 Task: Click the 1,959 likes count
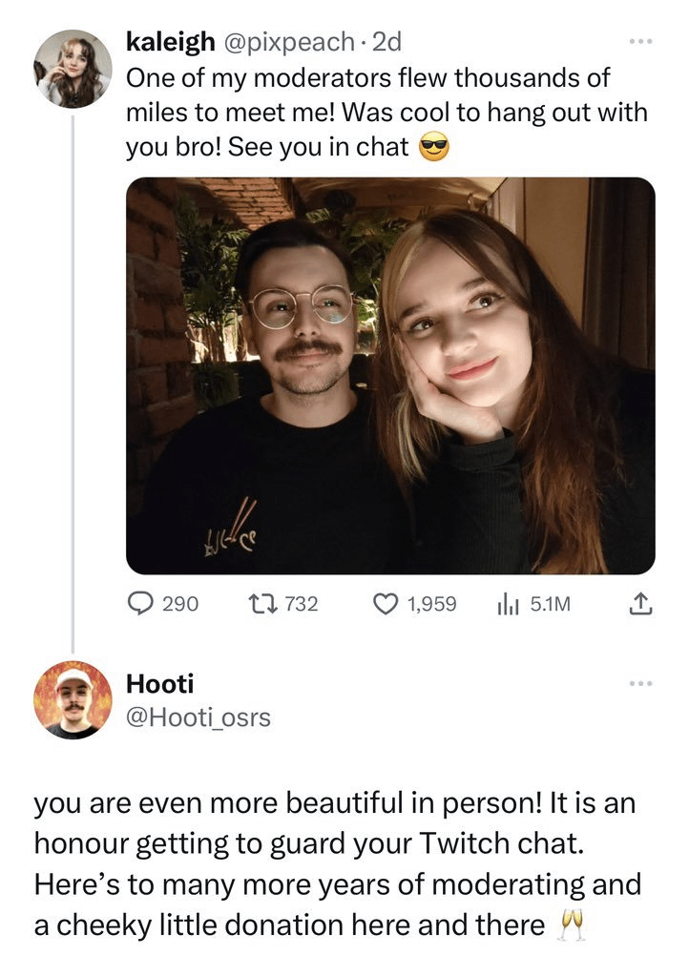tap(431, 604)
